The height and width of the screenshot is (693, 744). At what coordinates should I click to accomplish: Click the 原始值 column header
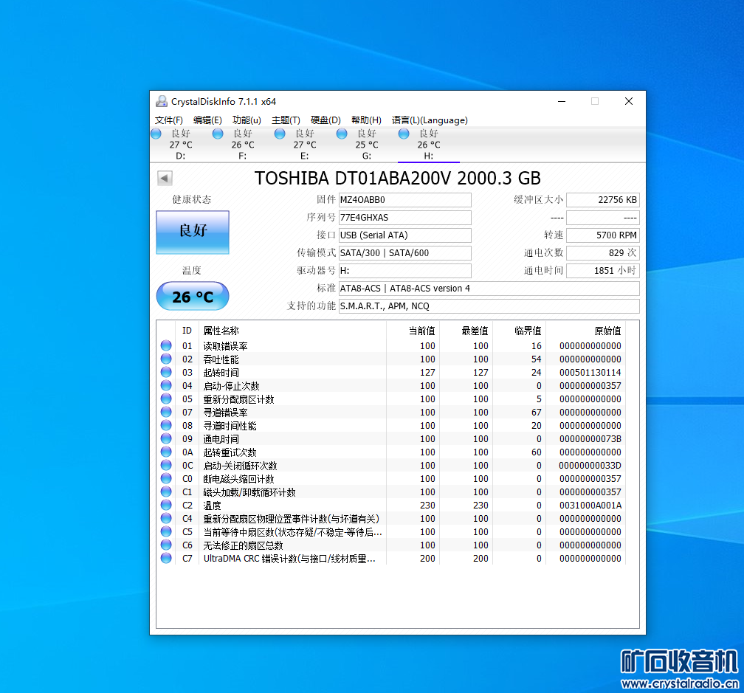(x=607, y=331)
